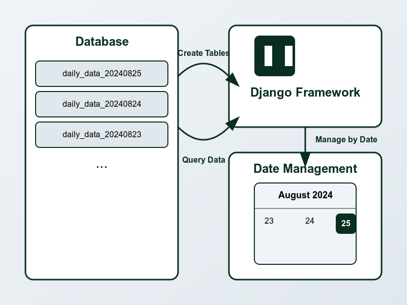Click the Query Data arrowhead
Image resolution: width=407 pixels, height=305 pixels.
pyautogui.click(x=233, y=123)
